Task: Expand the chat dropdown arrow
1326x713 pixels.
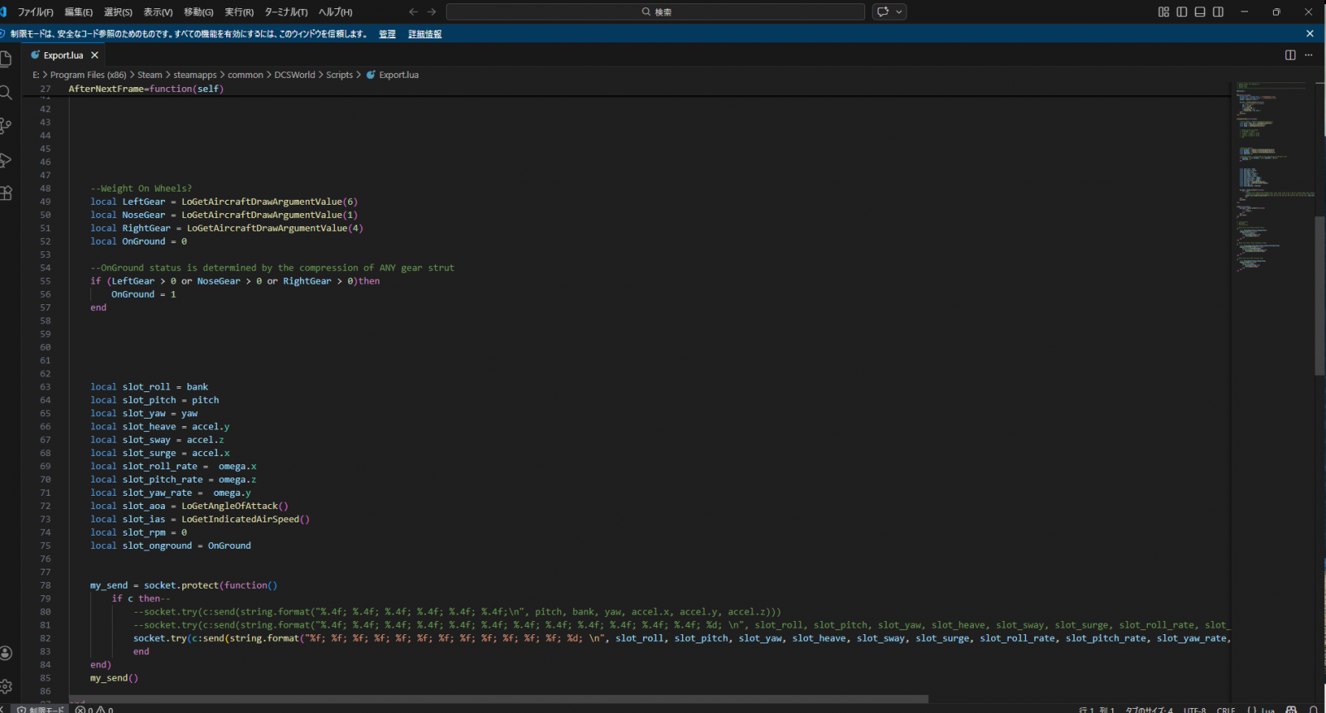Action: coord(899,12)
